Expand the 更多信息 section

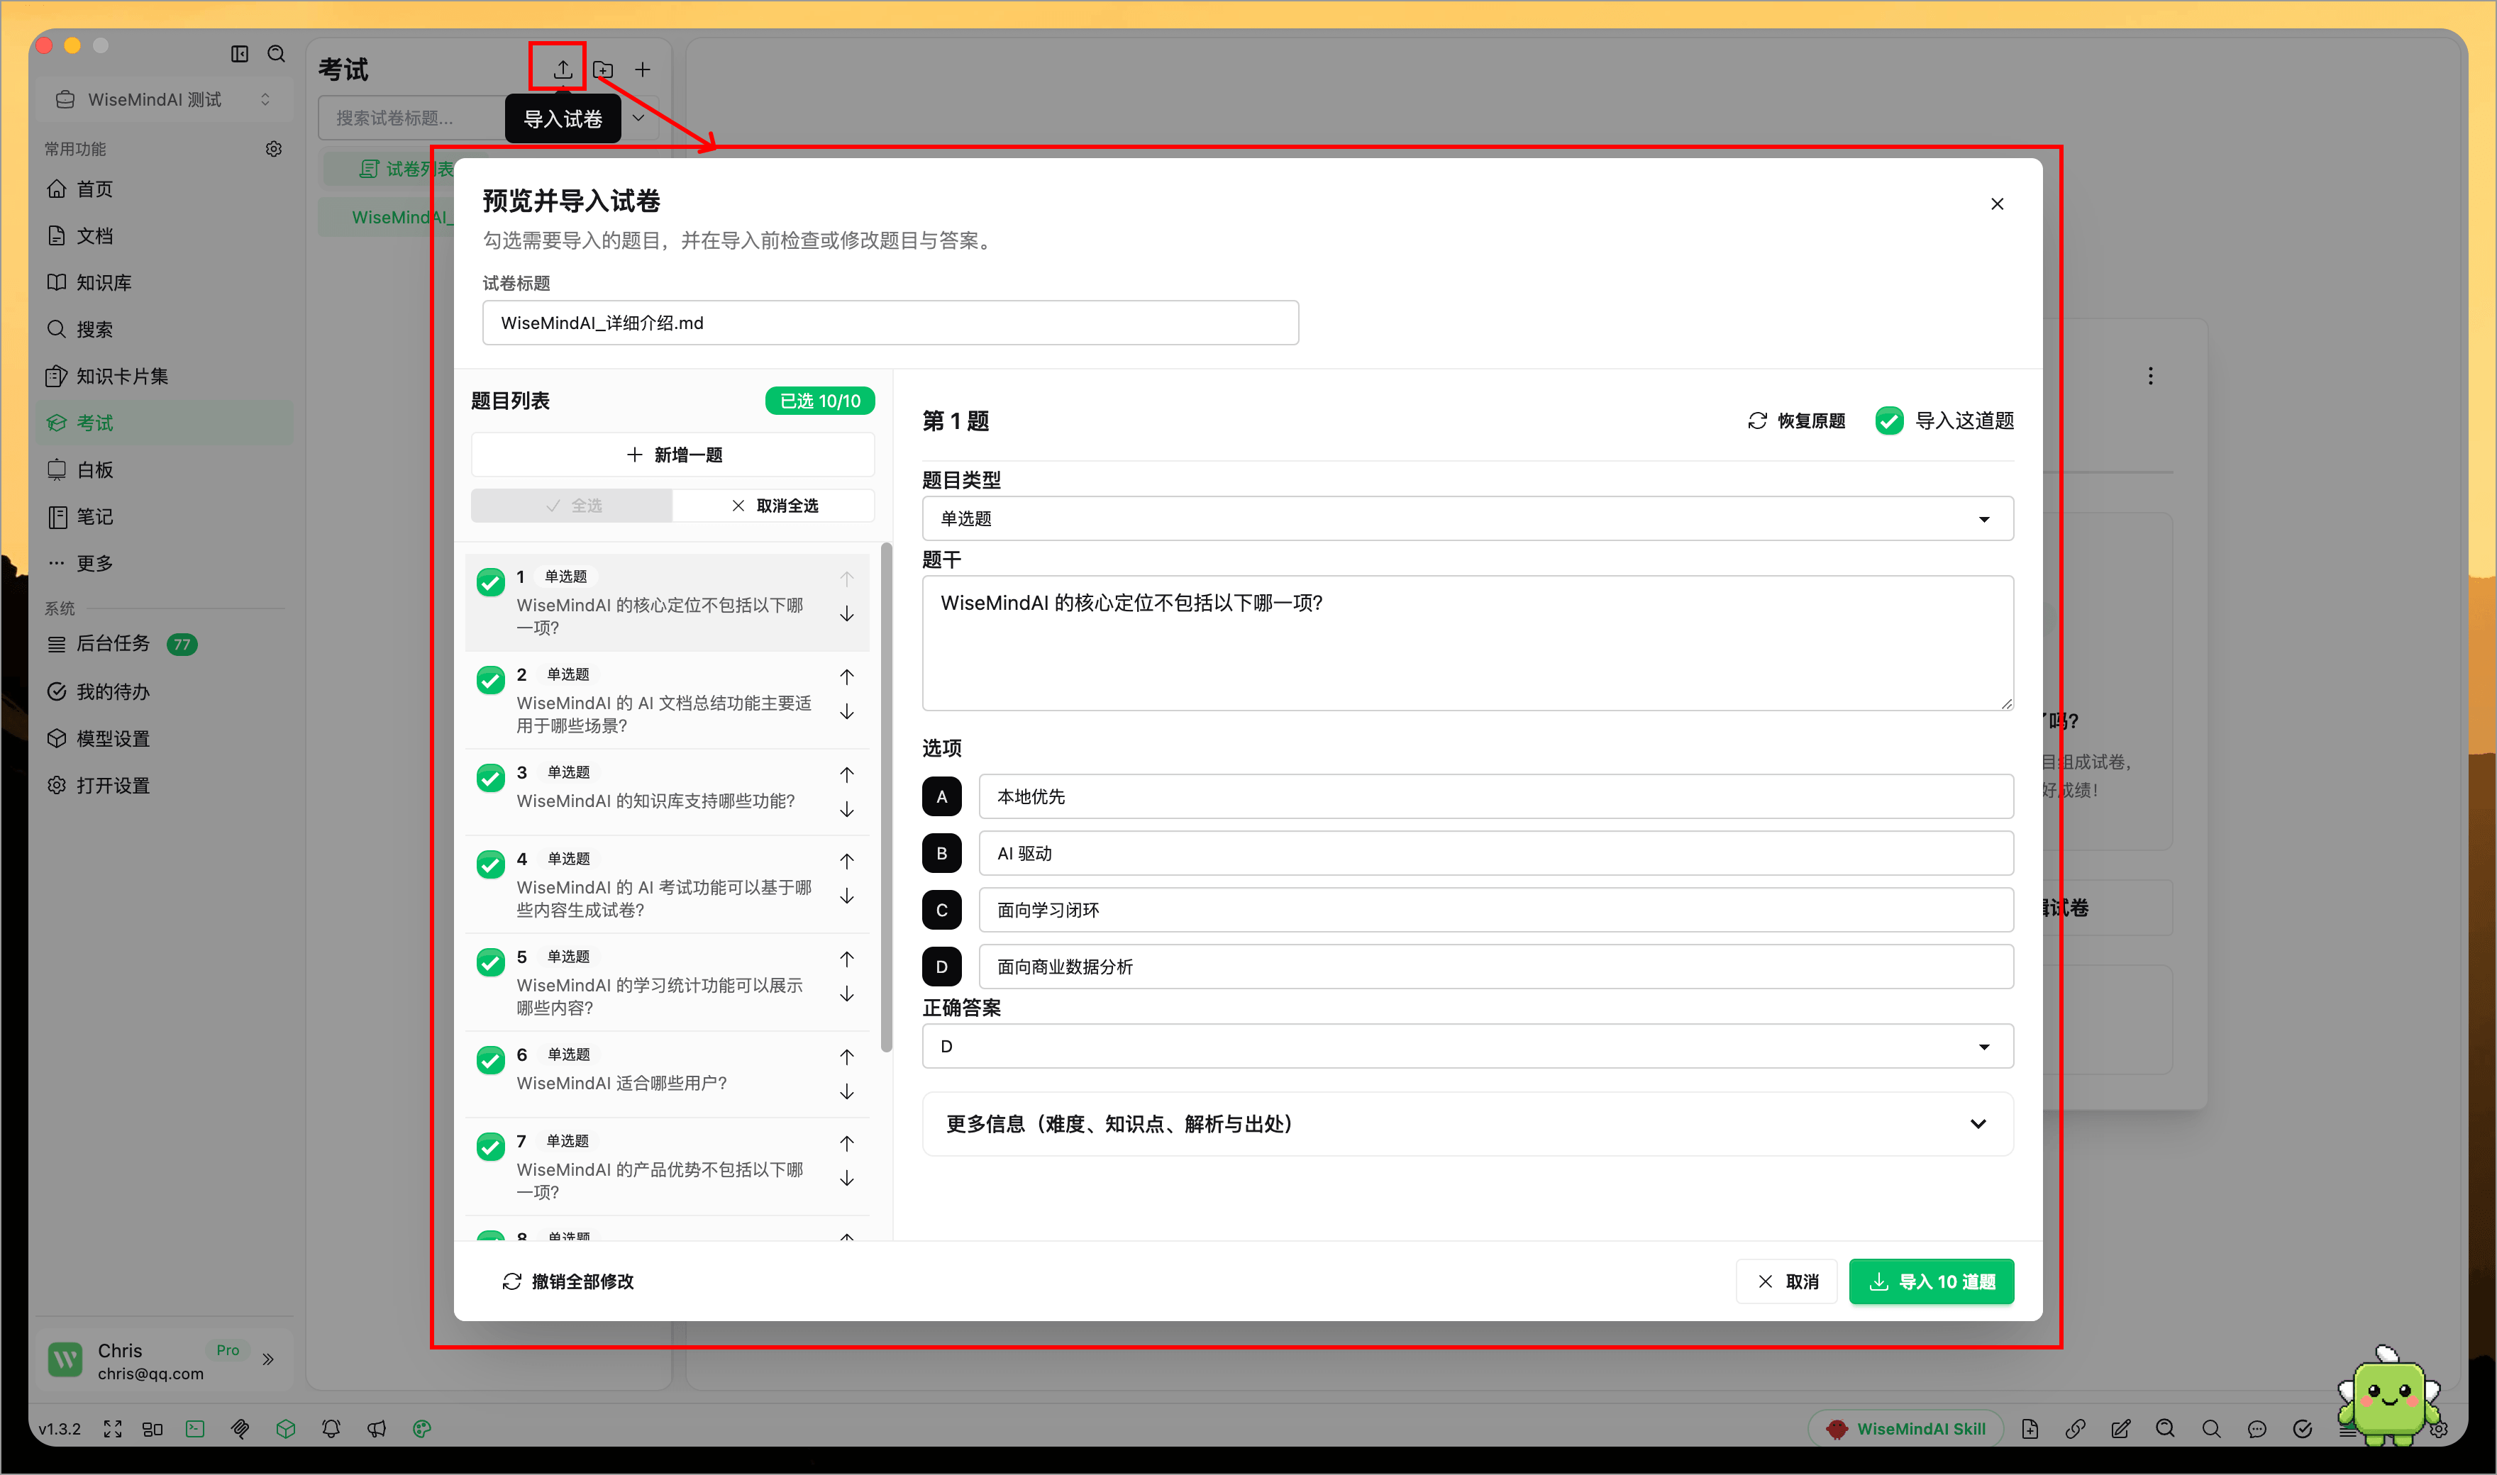[1467, 1124]
